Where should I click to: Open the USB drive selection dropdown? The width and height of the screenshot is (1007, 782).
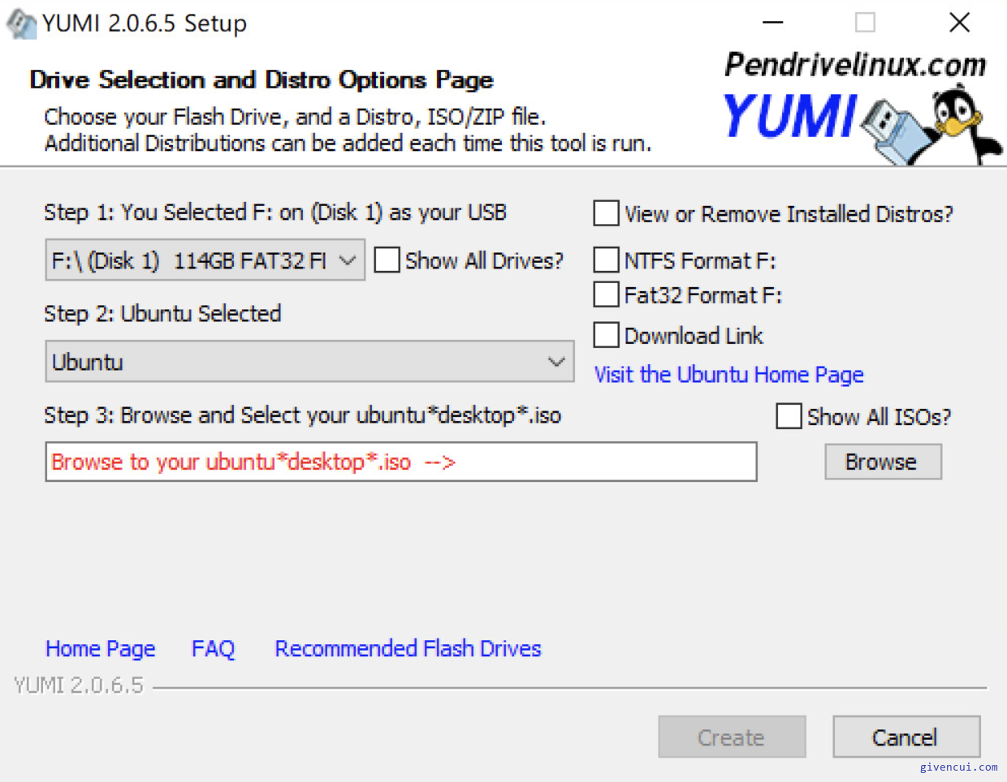coord(205,260)
